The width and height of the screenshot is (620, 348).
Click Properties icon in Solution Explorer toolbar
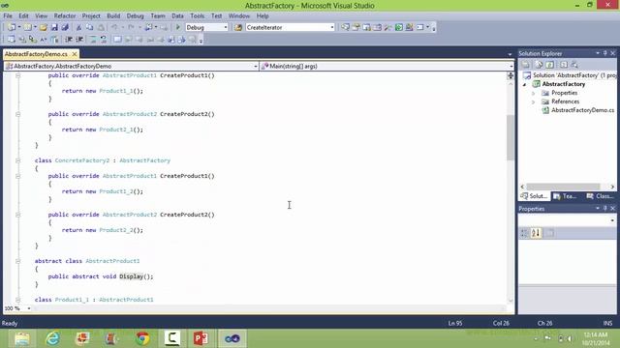(526, 65)
